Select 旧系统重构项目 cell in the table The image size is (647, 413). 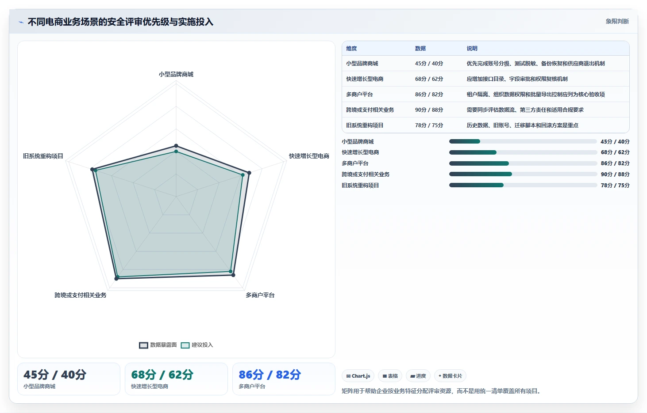[x=365, y=125]
